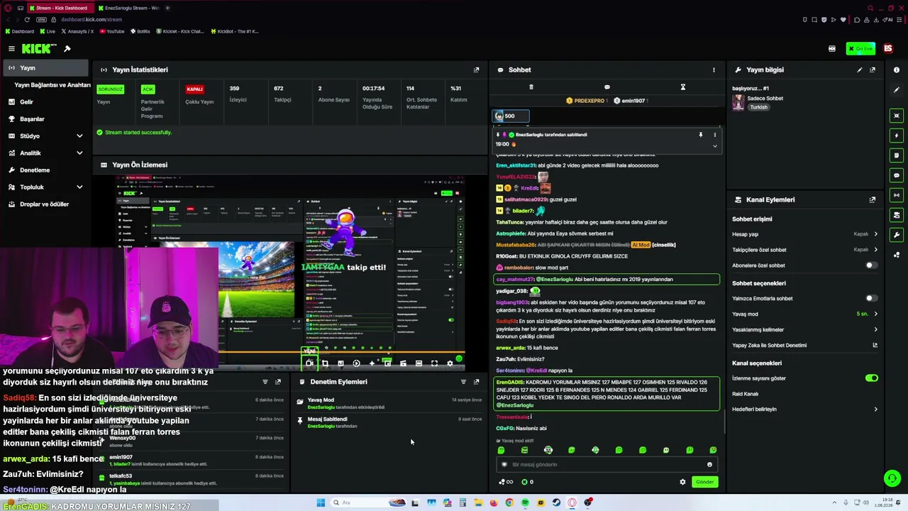Screen dimensions: 908x511
Task: Open Denetleme in the sidebar
Action: [46, 170]
